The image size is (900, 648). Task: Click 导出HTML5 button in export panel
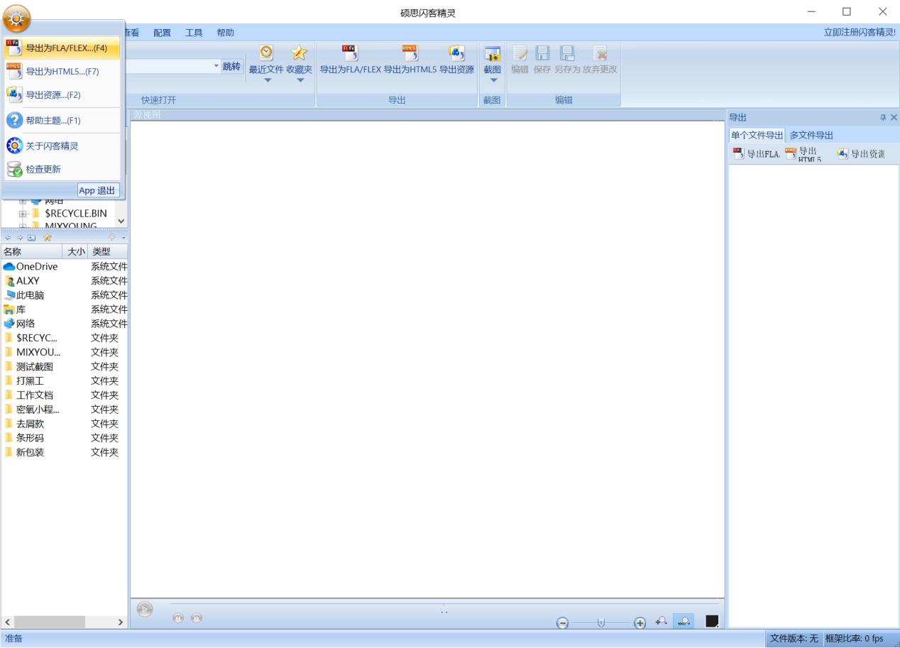(804, 154)
